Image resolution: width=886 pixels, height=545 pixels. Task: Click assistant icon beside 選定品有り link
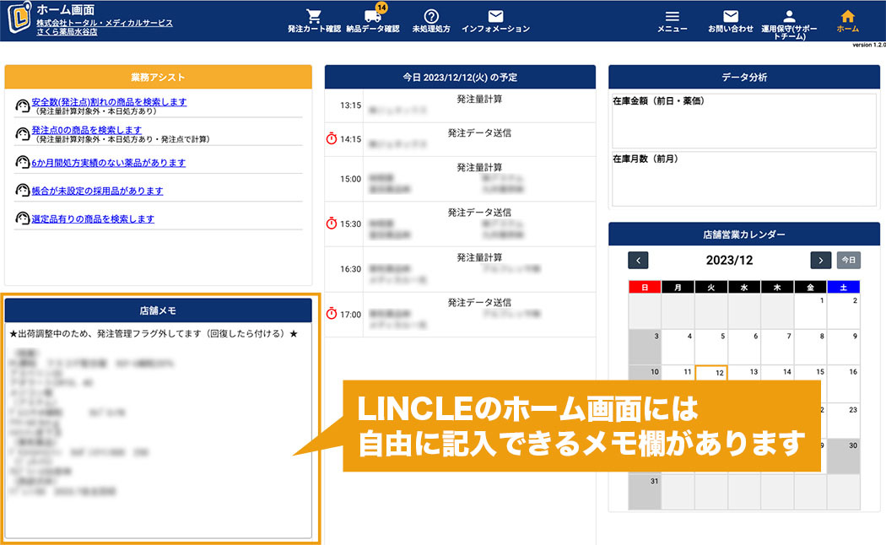pyautogui.click(x=23, y=218)
